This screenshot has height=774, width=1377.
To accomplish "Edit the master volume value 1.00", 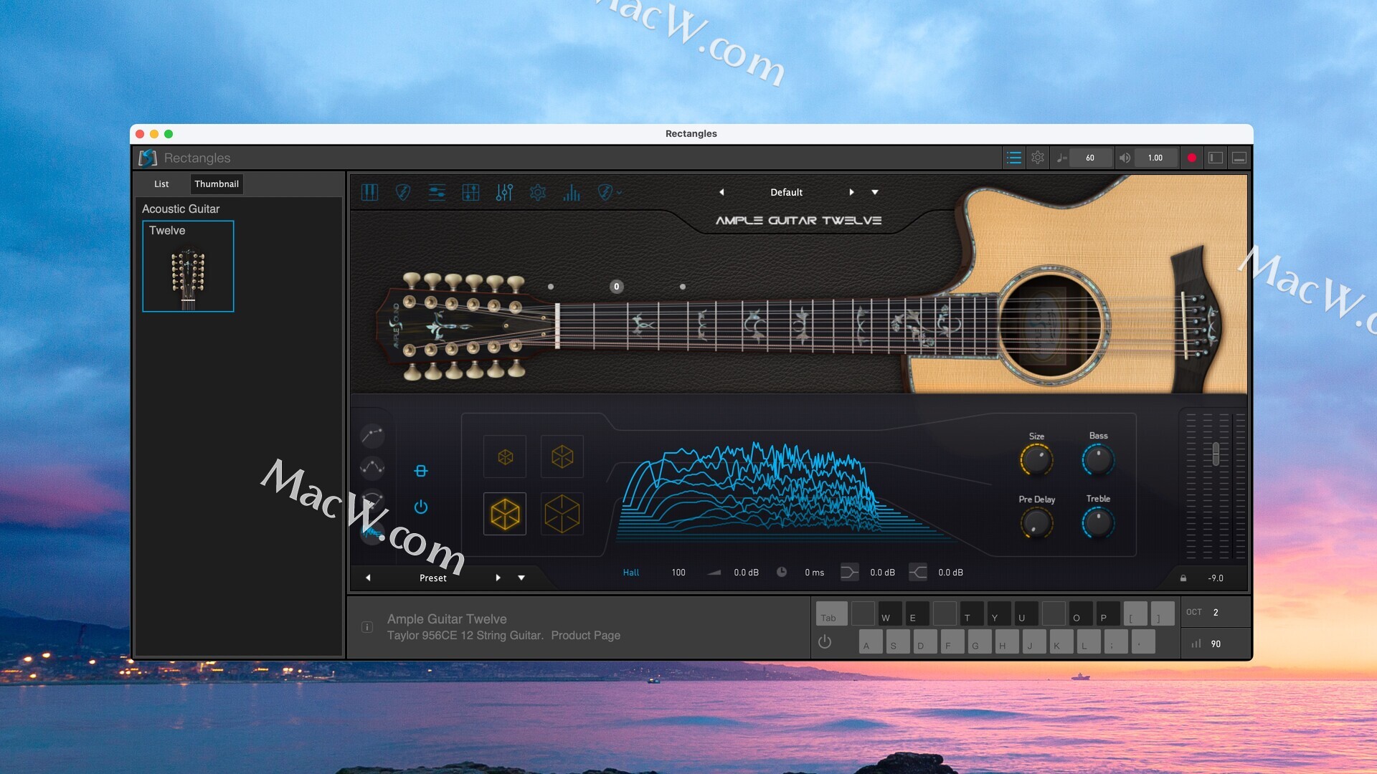I will (1155, 158).
